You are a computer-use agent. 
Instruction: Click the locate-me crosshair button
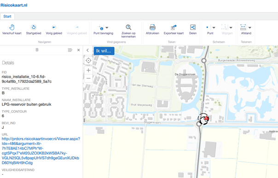(x=88, y=61)
